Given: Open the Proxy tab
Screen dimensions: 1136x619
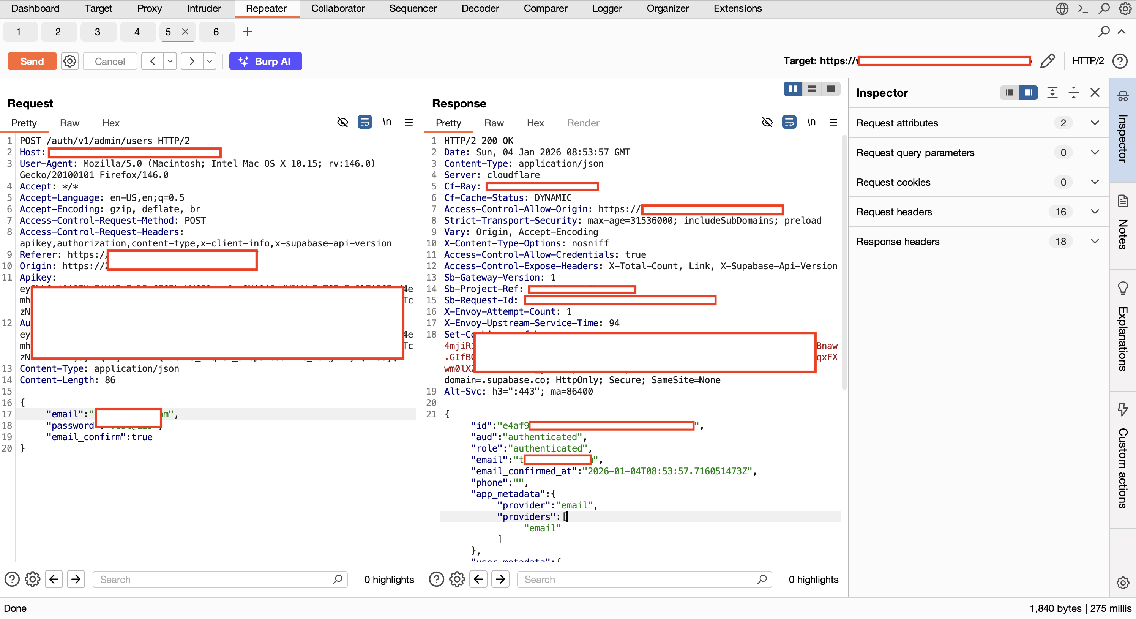Looking at the screenshot, I should click(x=150, y=8).
